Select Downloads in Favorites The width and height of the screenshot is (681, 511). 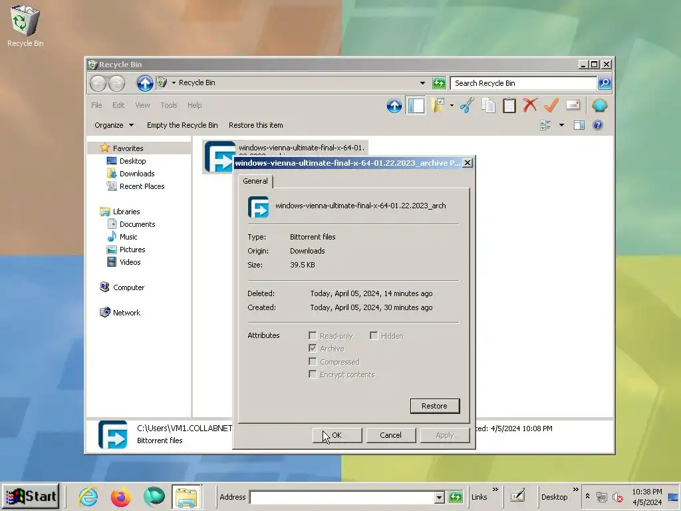[x=137, y=174]
